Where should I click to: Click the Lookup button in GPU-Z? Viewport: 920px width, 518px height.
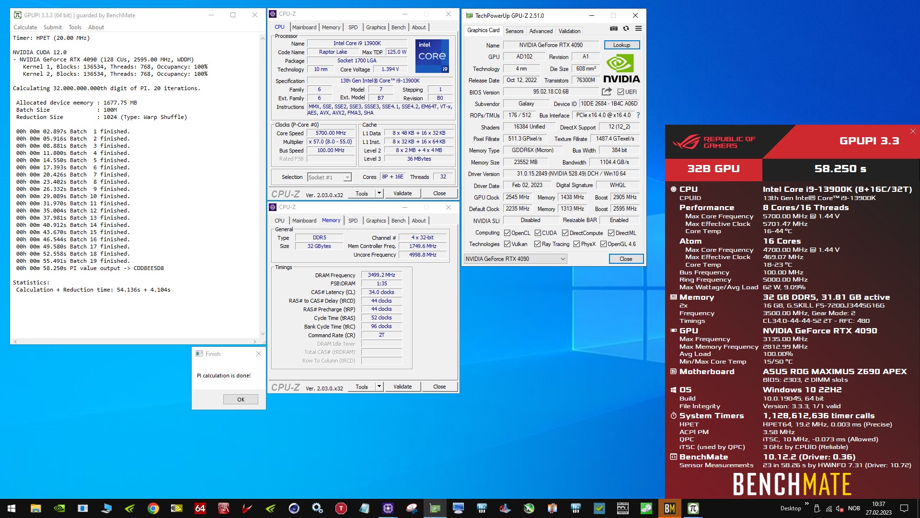click(621, 45)
